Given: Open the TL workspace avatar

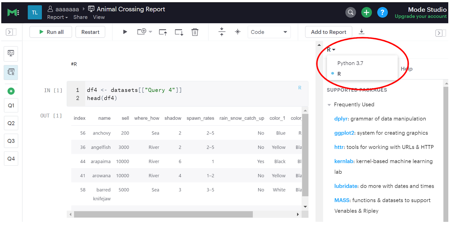Looking at the screenshot, I should pyautogui.click(x=35, y=12).
